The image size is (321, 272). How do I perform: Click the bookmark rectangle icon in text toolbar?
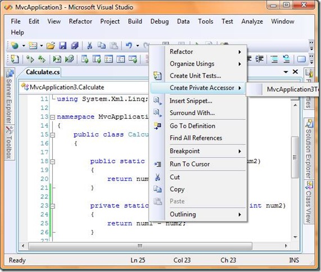pyautogui.click(x=301, y=60)
